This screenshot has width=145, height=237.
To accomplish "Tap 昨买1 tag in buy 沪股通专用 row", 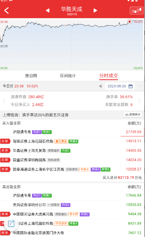I will [37, 132].
